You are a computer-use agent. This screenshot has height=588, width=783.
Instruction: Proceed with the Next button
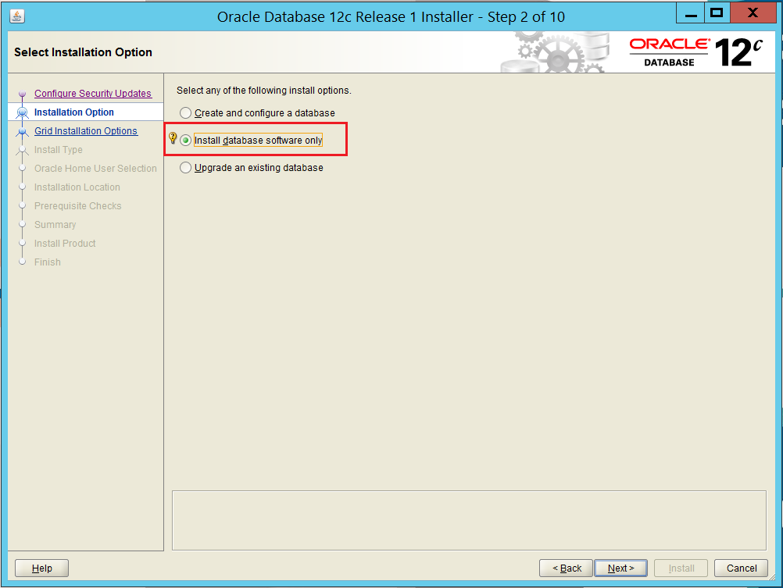[x=620, y=568]
